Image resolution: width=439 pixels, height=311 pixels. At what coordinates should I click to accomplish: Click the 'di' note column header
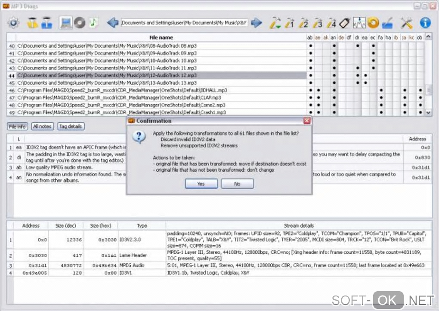(357, 37)
